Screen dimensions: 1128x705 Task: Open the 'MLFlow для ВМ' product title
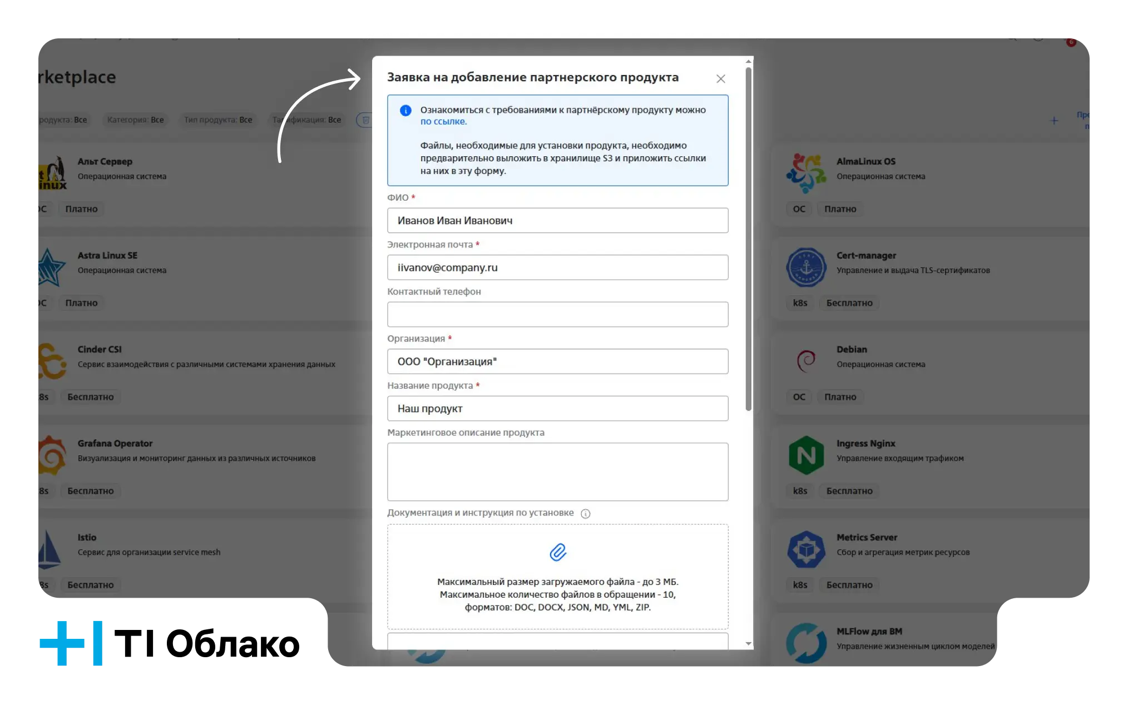(869, 632)
